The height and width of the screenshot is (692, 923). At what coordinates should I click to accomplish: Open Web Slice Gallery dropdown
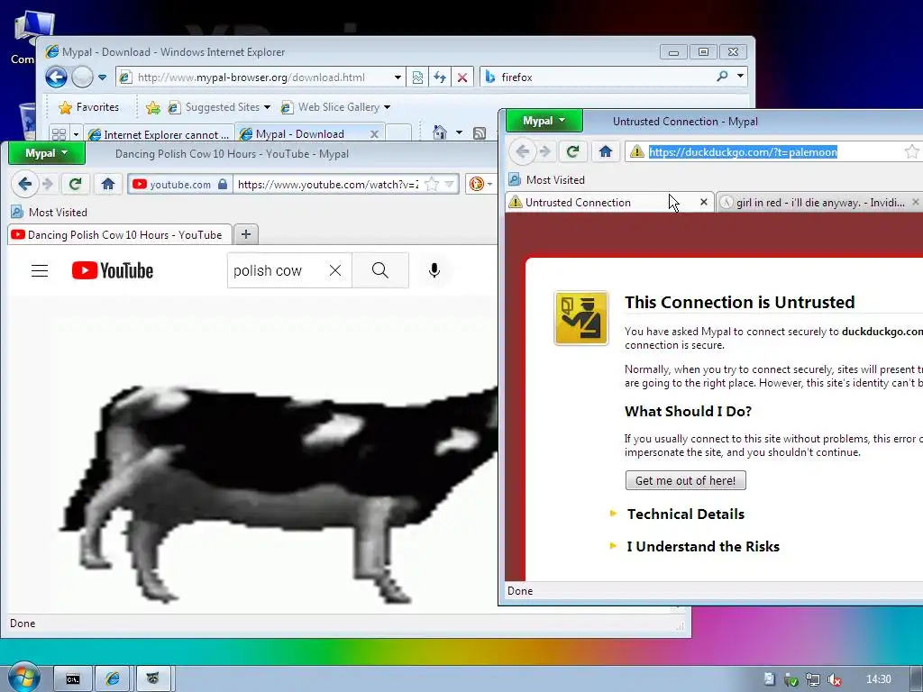(335, 107)
